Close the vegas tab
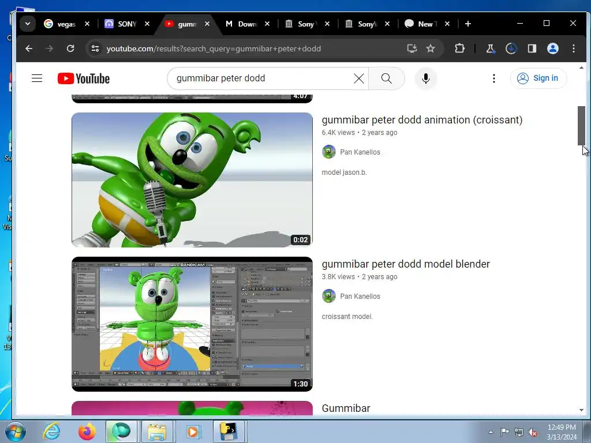591x443 pixels. tap(87, 24)
